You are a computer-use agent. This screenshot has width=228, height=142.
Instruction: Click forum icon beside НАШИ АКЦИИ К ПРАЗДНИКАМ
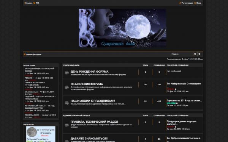(x=67, y=103)
